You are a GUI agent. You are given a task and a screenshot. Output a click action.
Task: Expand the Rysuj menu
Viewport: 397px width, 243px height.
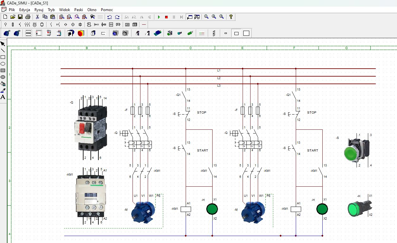point(39,10)
